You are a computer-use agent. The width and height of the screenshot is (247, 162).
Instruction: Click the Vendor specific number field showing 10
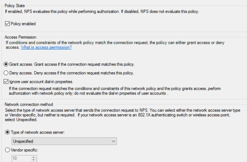coord(21,158)
